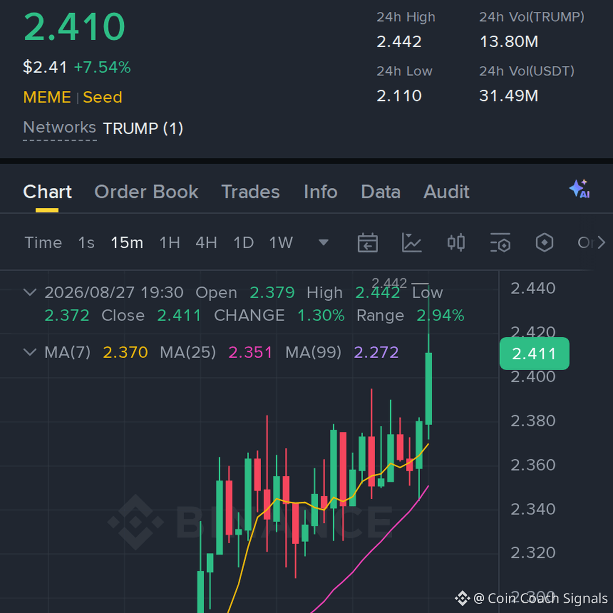Viewport: 613px width, 613px height.
Task: Click the +7.54% change value
Action: tap(102, 67)
